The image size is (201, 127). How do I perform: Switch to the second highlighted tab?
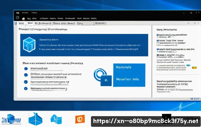click(30, 24)
